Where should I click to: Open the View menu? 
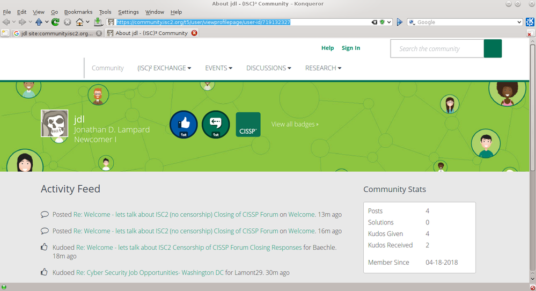tap(39, 12)
